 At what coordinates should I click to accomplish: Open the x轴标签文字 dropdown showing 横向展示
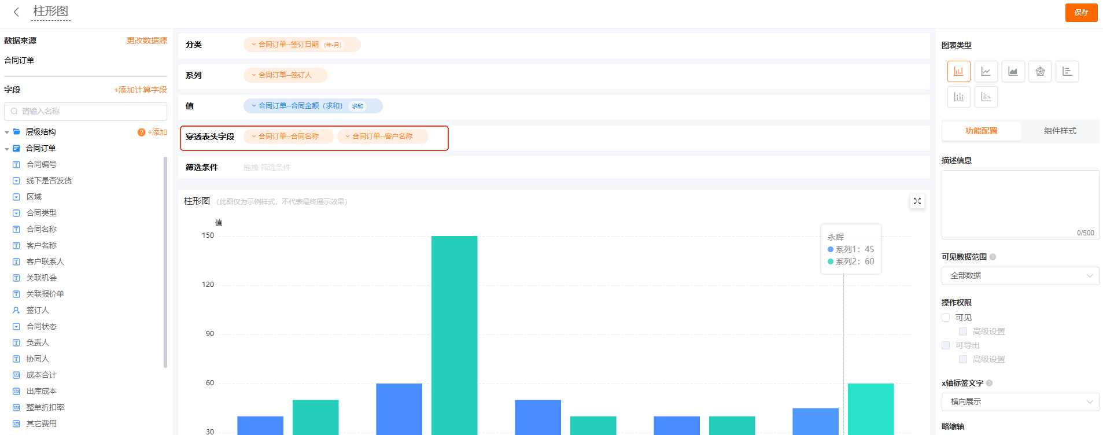pos(1020,401)
